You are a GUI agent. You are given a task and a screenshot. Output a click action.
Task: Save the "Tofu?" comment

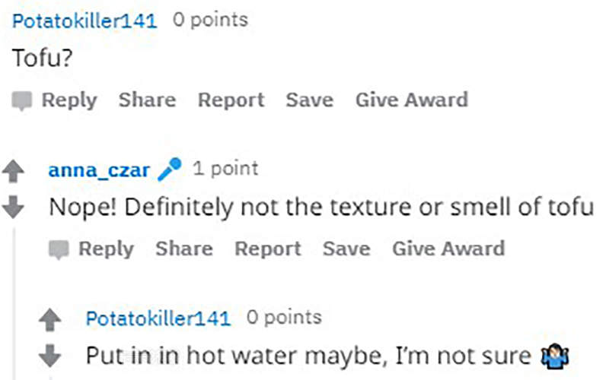point(309,100)
